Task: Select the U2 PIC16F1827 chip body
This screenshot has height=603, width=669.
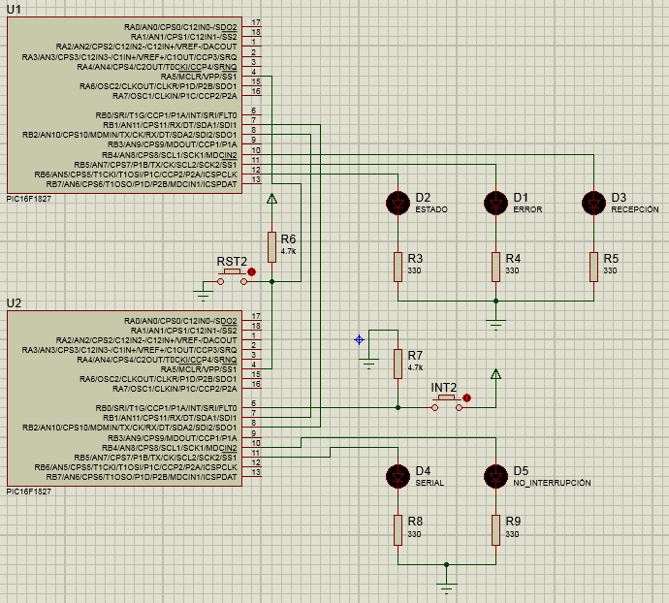Action: pos(124,398)
